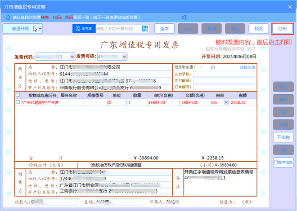The height and width of the screenshot is (211, 297).
Task: Expand the 发票号码 dropdown
Action: (124, 57)
